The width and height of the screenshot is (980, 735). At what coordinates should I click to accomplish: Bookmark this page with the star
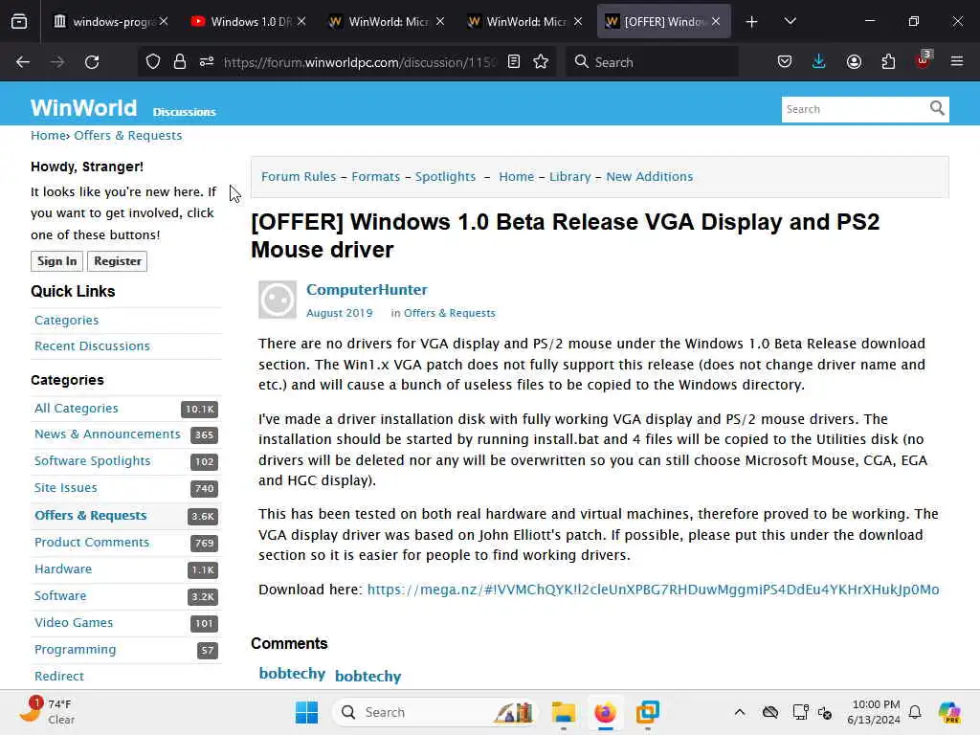click(x=541, y=62)
